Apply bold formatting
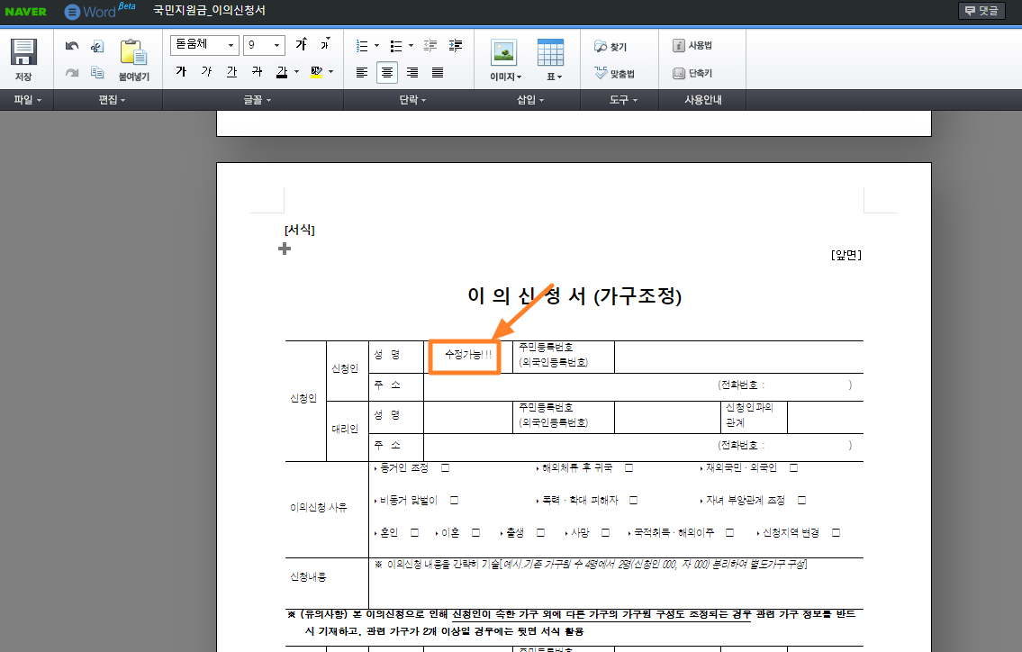The height and width of the screenshot is (652, 1022). [181, 71]
